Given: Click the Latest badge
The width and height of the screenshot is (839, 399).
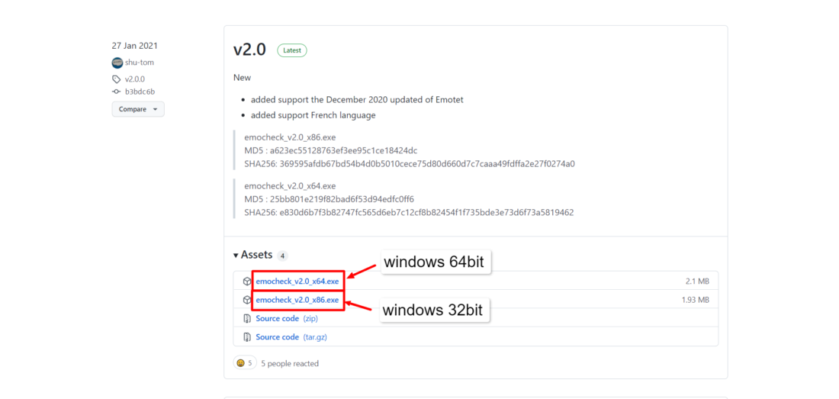Looking at the screenshot, I should click(291, 50).
